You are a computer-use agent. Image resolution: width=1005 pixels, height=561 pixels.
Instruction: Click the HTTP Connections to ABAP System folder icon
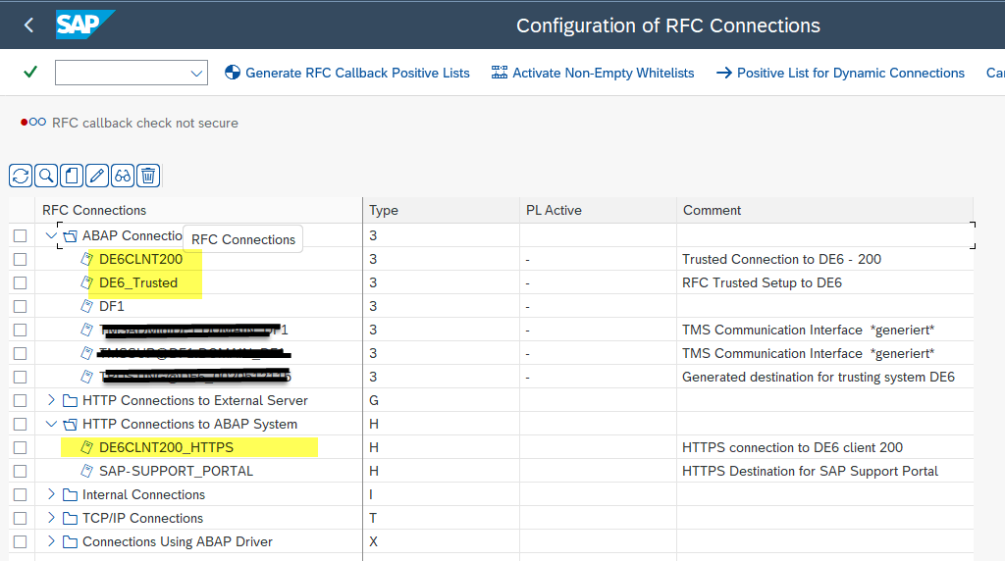tap(70, 424)
